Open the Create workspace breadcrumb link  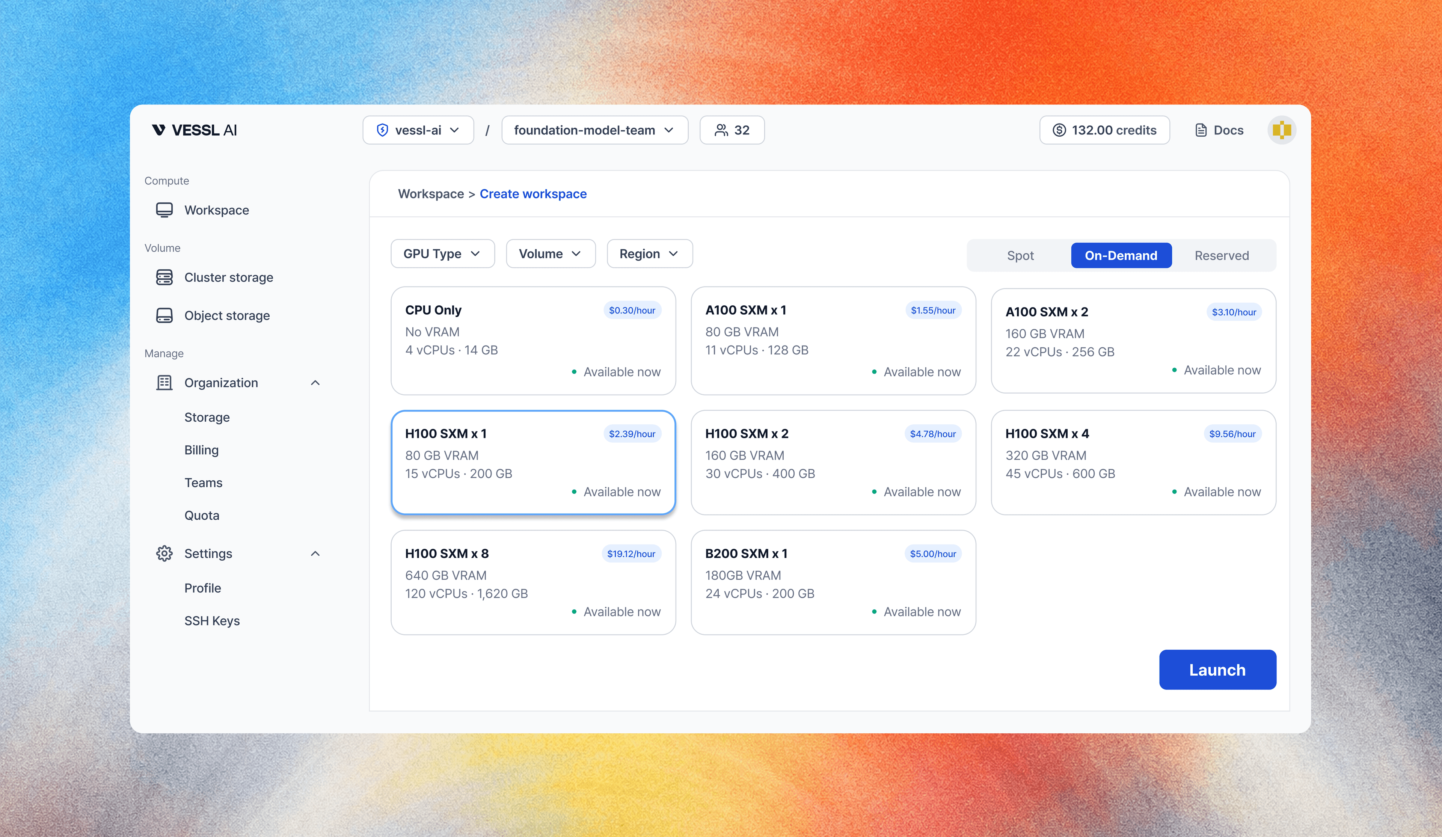533,193
